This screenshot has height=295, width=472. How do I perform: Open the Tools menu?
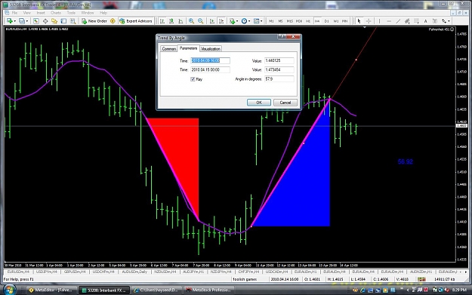(71, 13)
